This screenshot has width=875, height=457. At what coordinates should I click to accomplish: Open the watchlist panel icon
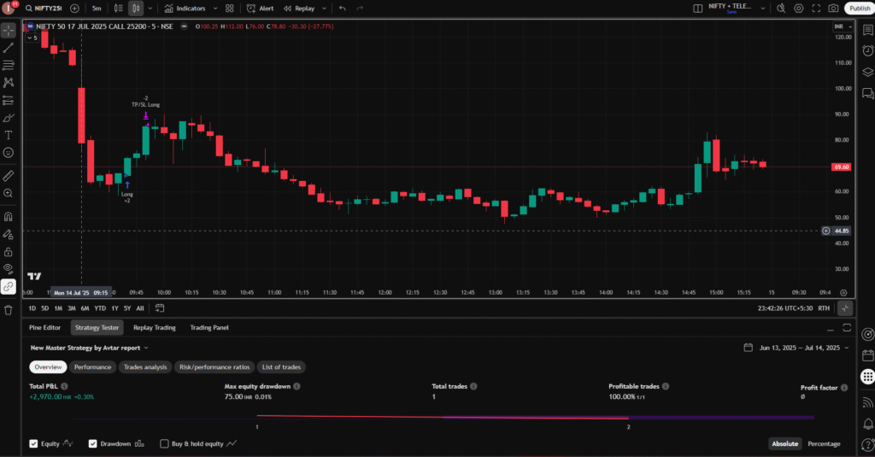coord(868,31)
